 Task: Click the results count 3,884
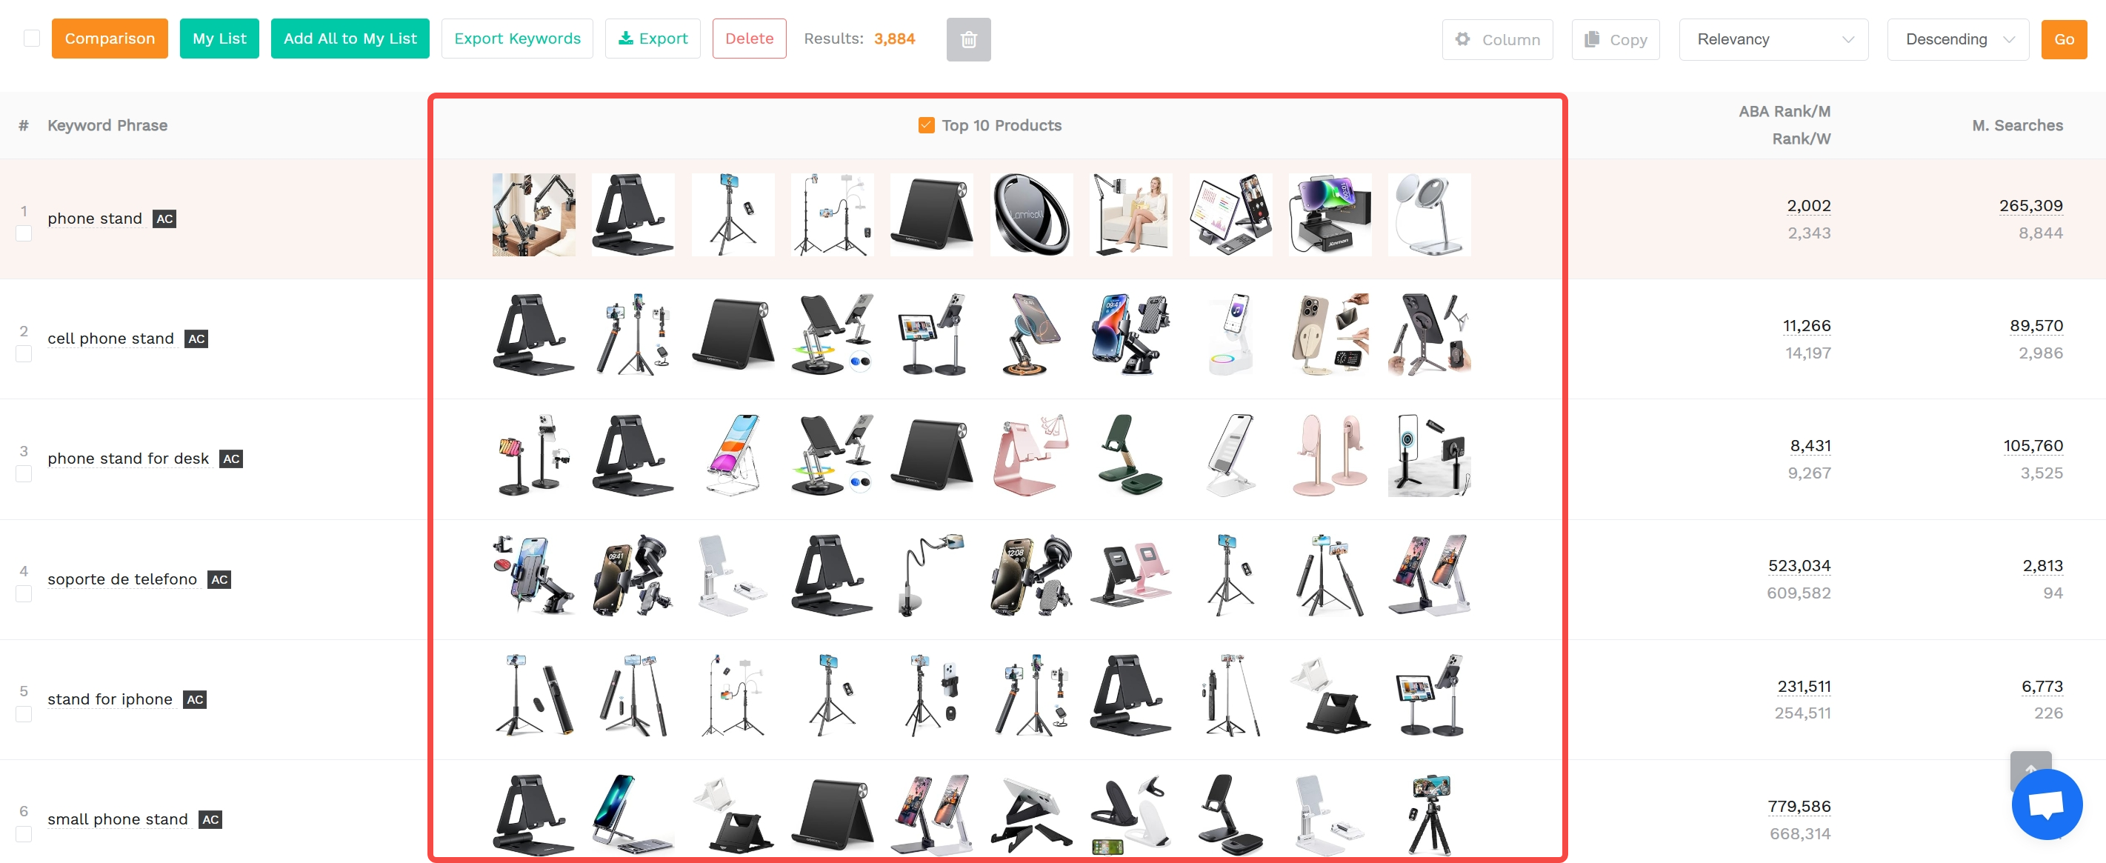click(x=894, y=39)
